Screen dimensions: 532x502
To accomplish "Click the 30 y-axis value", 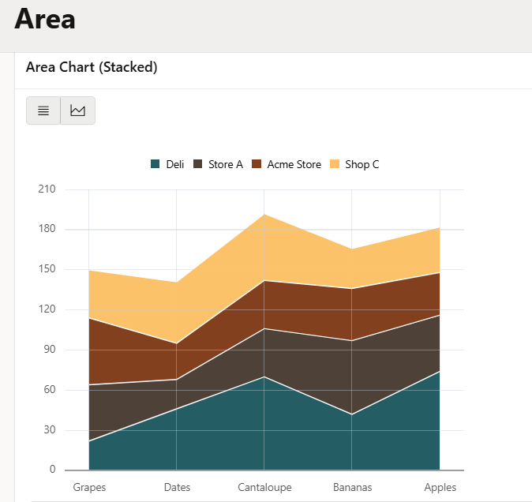I will click(50, 429).
